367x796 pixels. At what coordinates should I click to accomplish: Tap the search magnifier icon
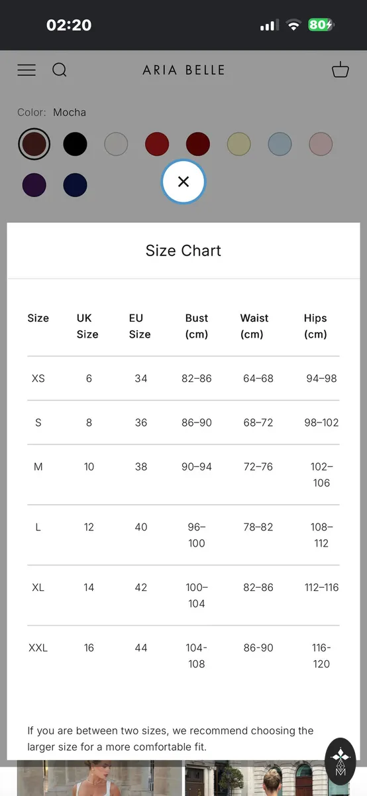coord(60,70)
